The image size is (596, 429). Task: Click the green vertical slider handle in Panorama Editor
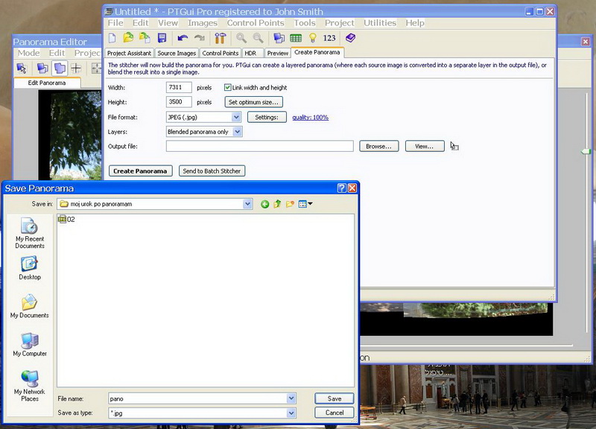[586, 151]
